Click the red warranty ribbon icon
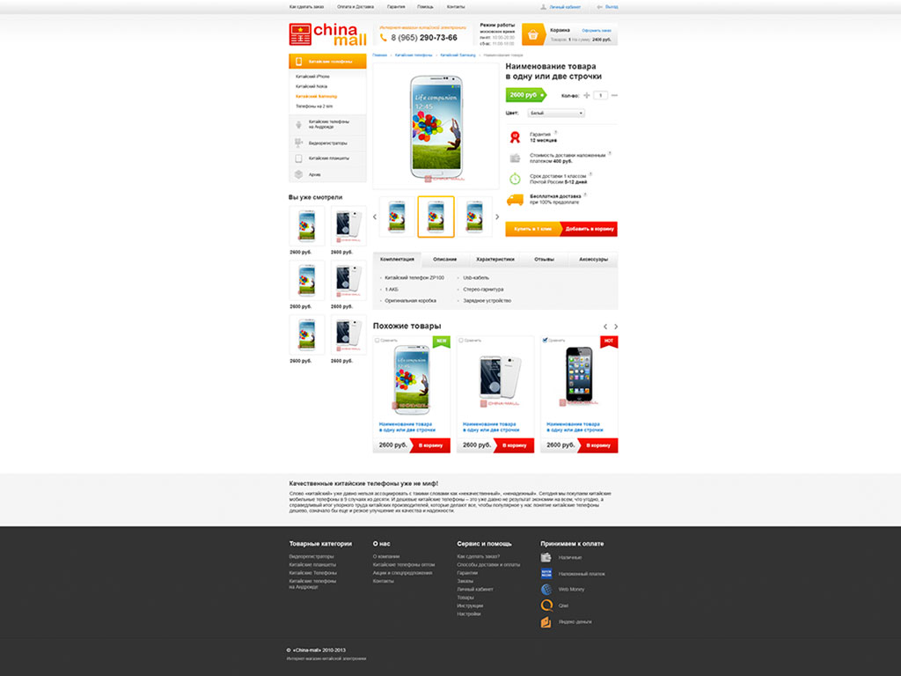This screenshot has width=901, height=676. pos(515,136)
